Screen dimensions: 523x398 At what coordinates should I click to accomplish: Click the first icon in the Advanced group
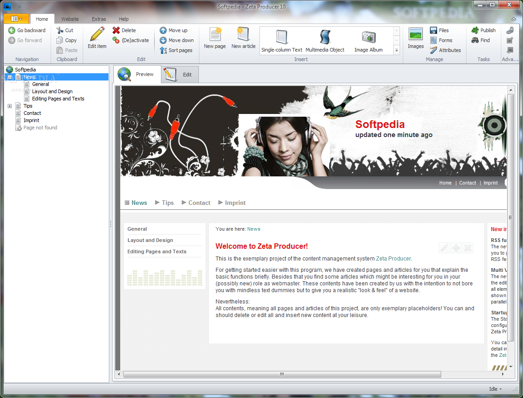(x=509, y=30)
